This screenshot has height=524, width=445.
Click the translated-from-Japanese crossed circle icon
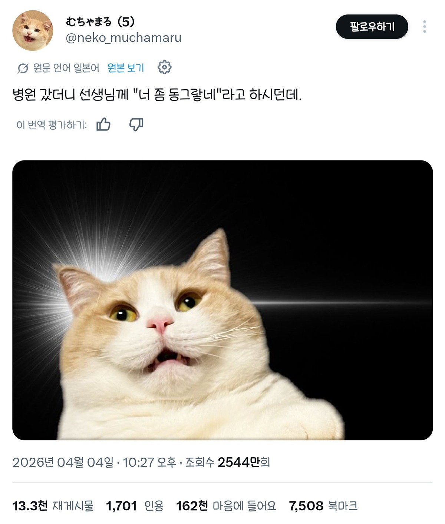click(23, 68)
